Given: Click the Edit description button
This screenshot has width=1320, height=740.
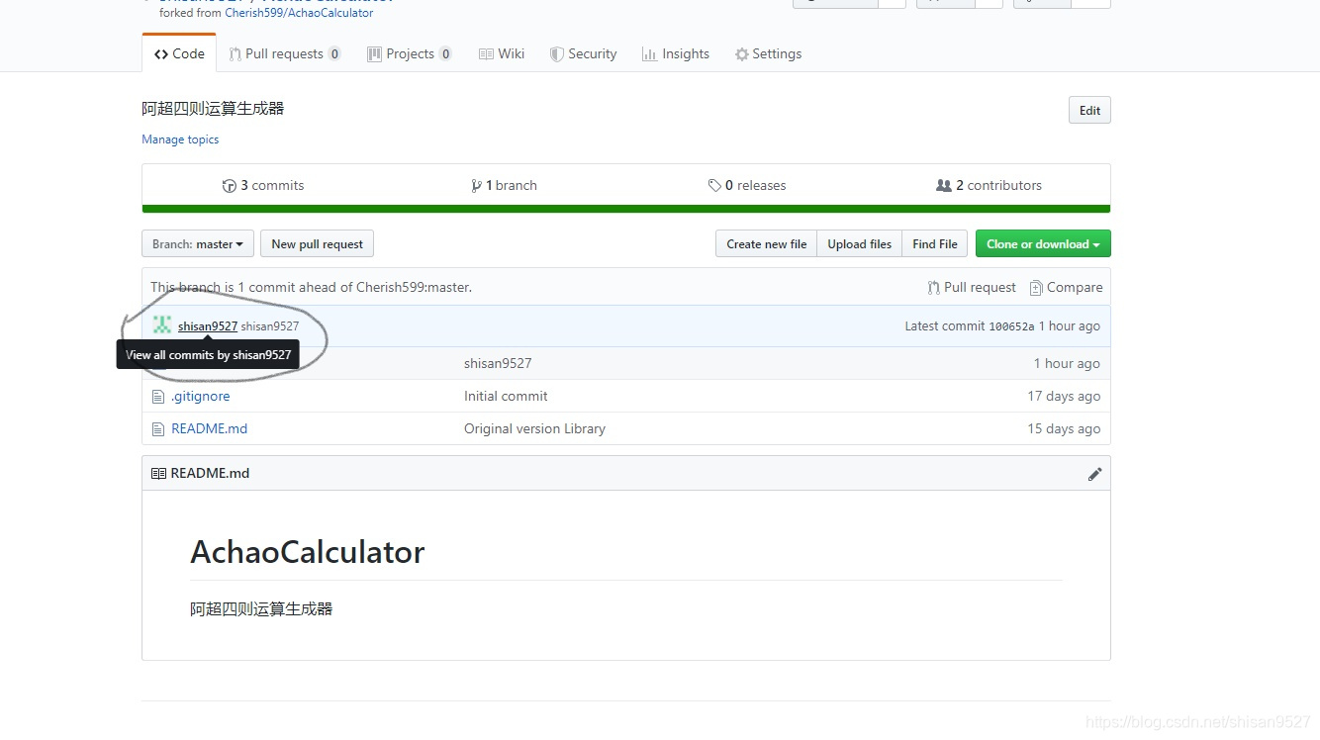Looking at the screenshot, I should click(1089, 110).
